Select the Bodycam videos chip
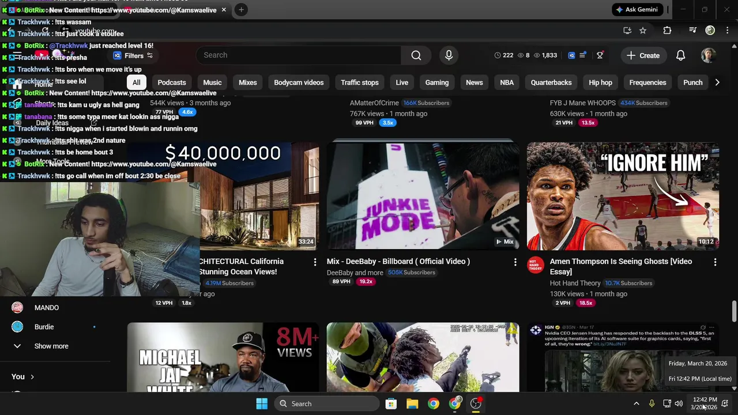Screen dimensions: 738x415 point(299,82)
